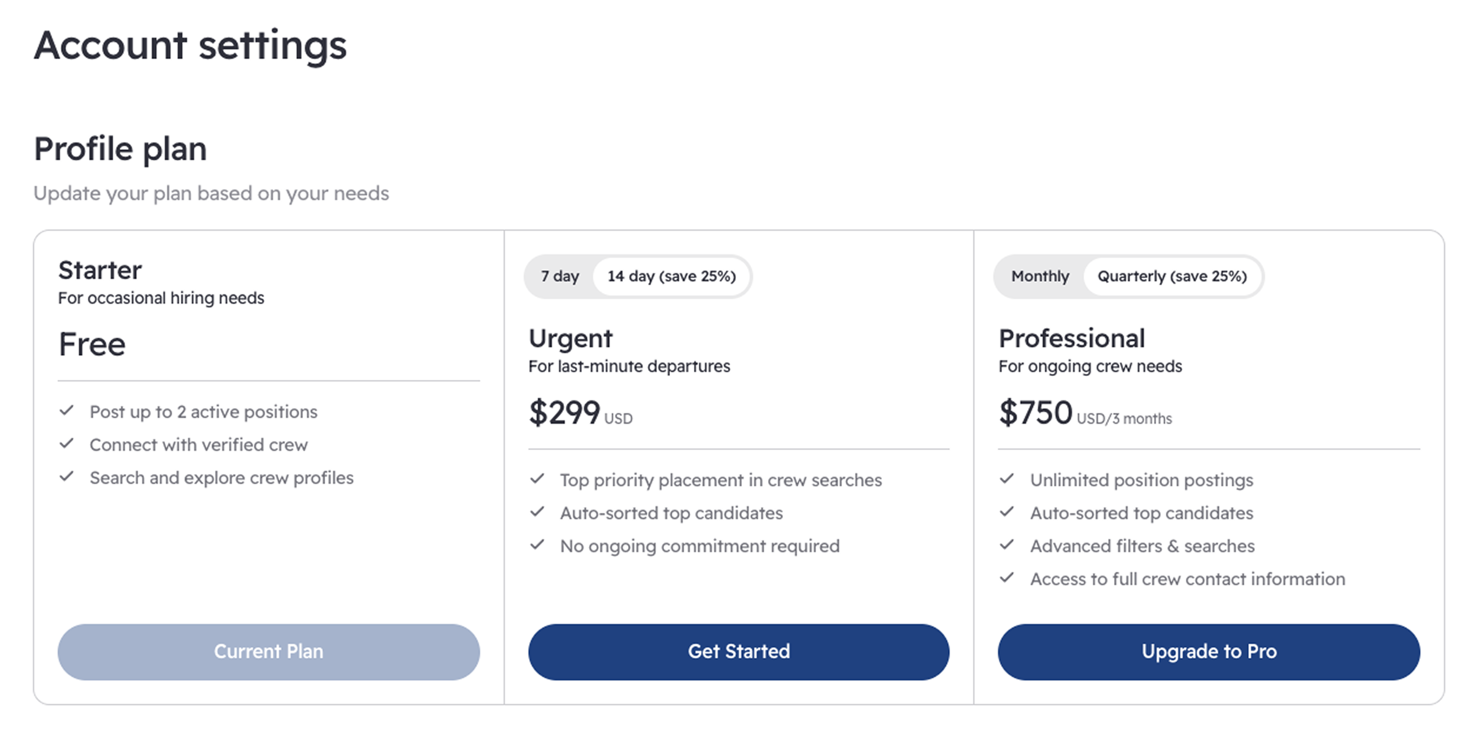This screenshot has width=1484, height=744.
Task: Click the checkmark beside Auto-sorted top candidates under Urgent
Action: (538, 512)
